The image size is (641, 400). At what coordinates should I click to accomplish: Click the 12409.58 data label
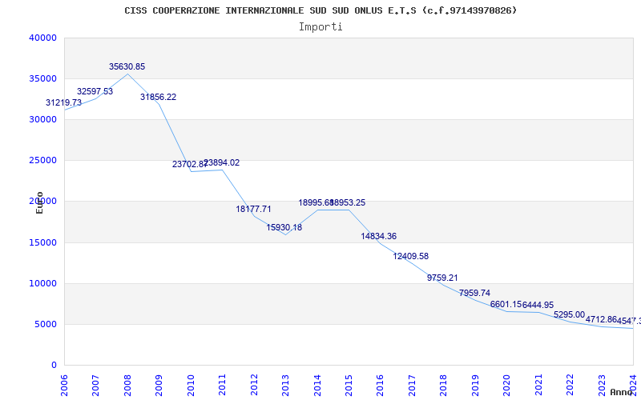(x=411, y=256)
